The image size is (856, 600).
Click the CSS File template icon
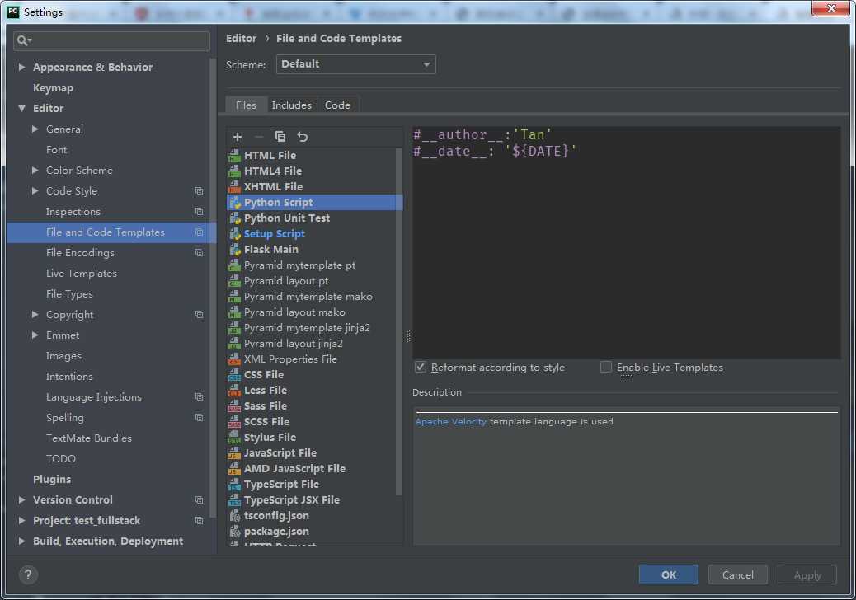coord(235,375)
